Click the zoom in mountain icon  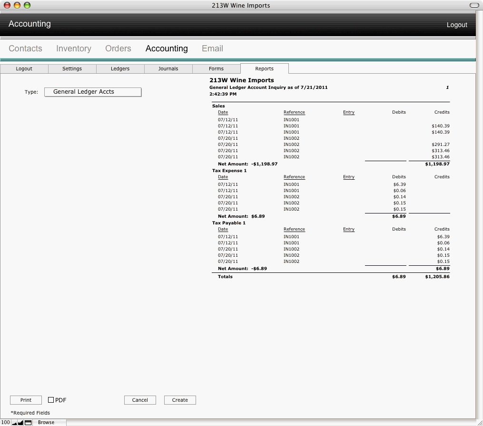(20, 423)
